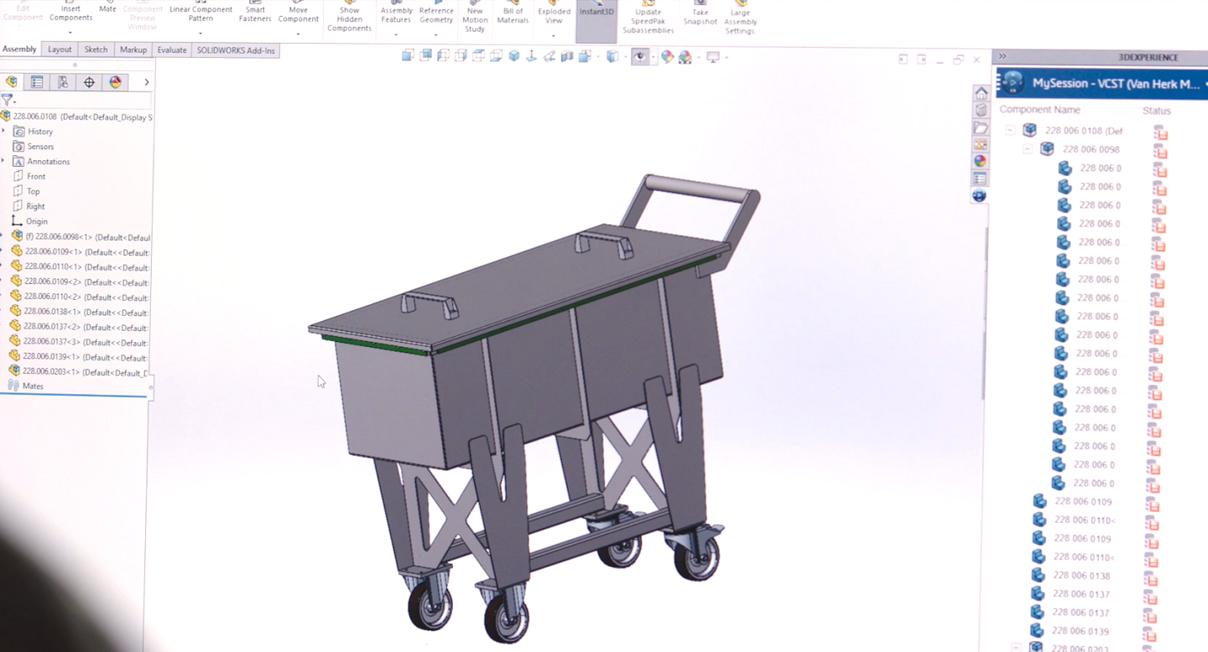
Task: Open the ConfigurationManager tab icon
Action: 63,81
